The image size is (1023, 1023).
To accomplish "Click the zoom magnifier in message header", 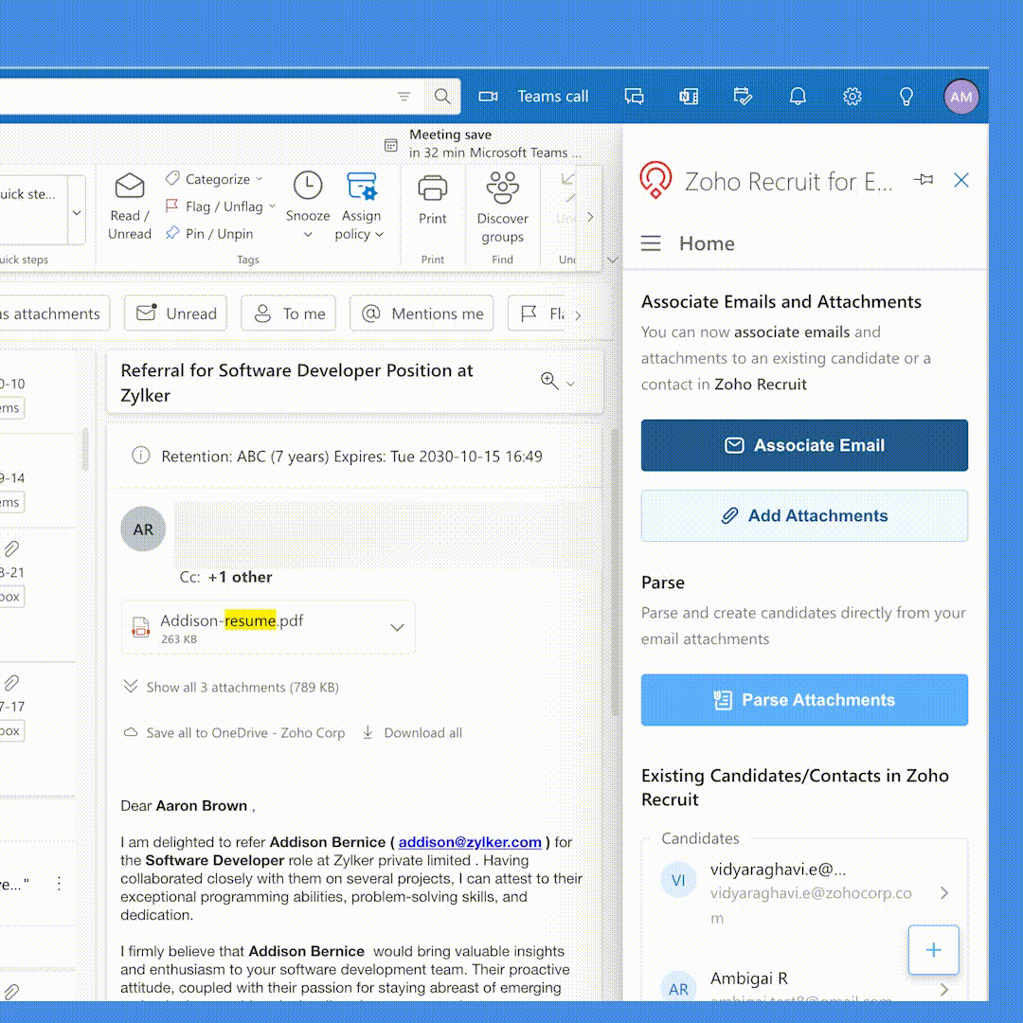I will (550, 382).
